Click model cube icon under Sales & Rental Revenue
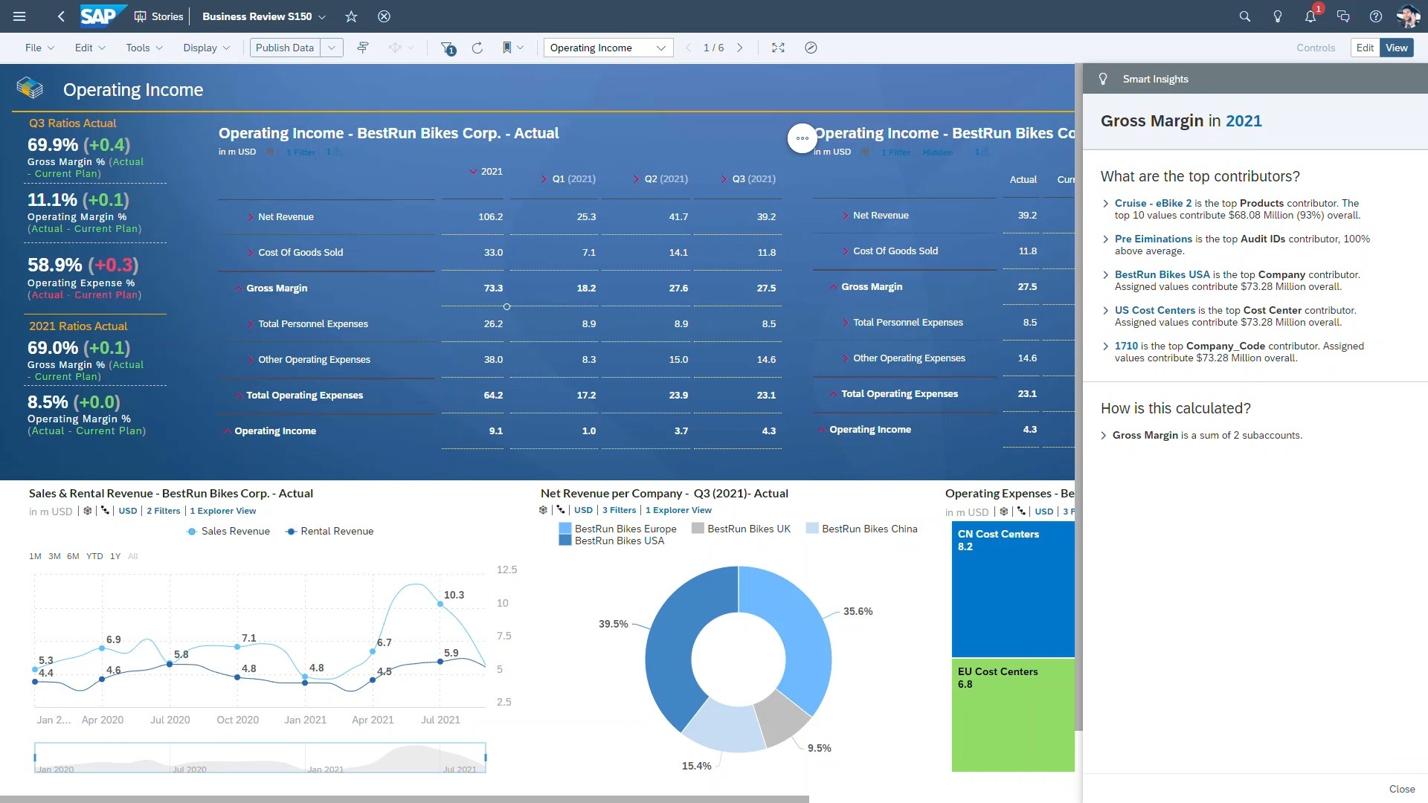 (88, 511)
